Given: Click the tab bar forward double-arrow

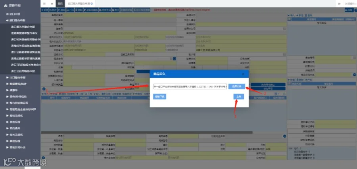Looking at the screenshot, I should click(339, 4).
